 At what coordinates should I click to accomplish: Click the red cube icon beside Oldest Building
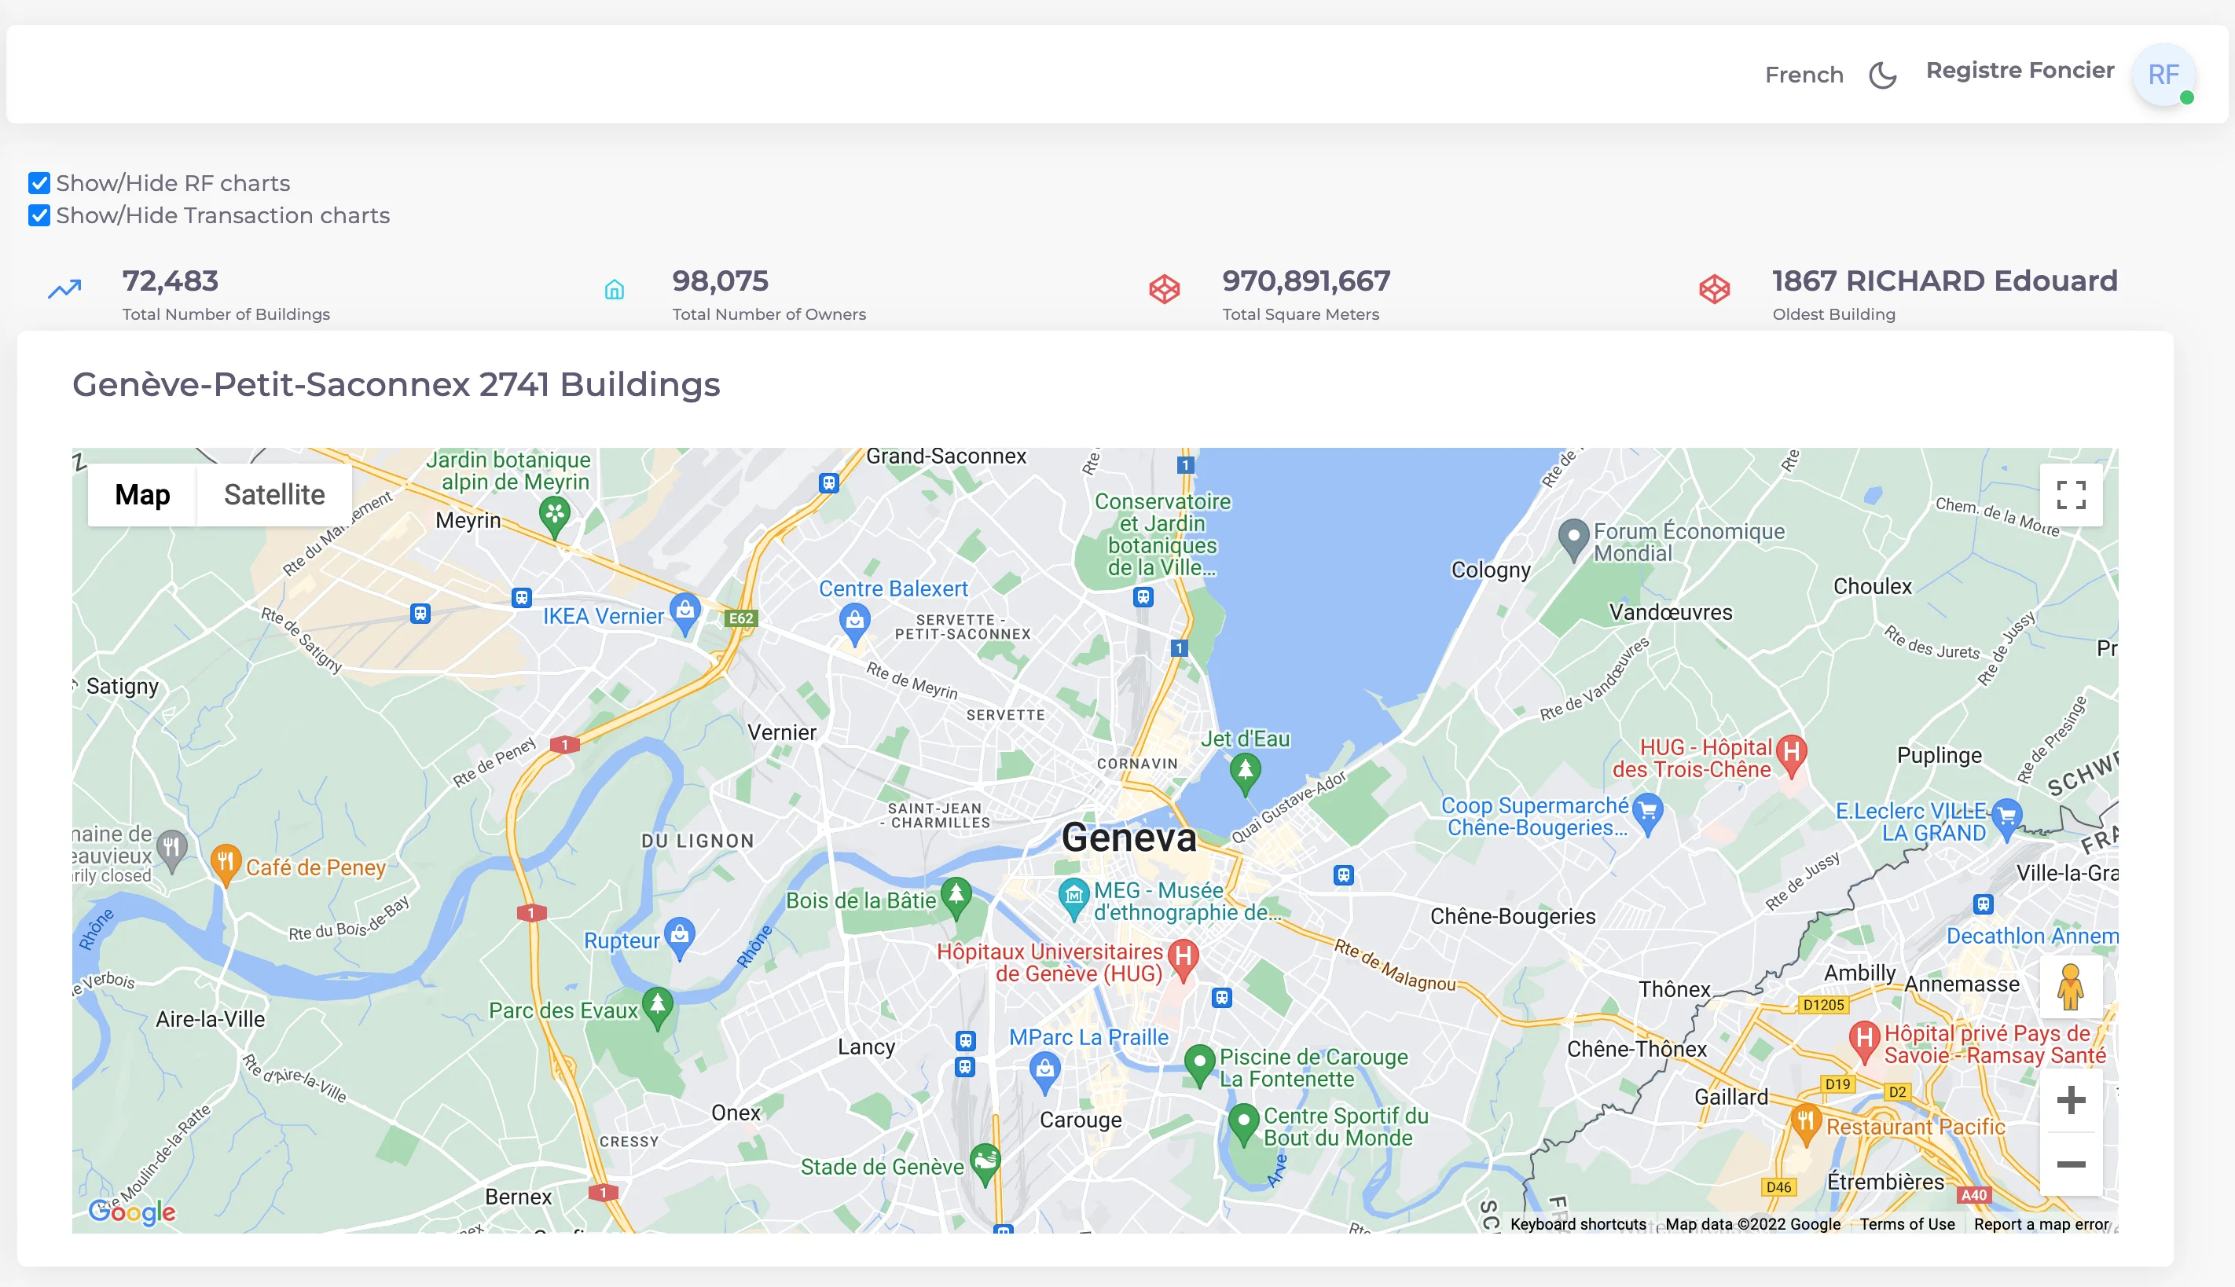click(1713, 288)
